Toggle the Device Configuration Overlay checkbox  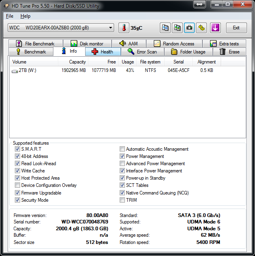point(17,185)
